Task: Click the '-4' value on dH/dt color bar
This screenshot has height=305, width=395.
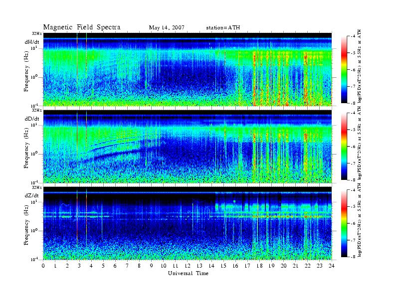Action: click(353, 36)
